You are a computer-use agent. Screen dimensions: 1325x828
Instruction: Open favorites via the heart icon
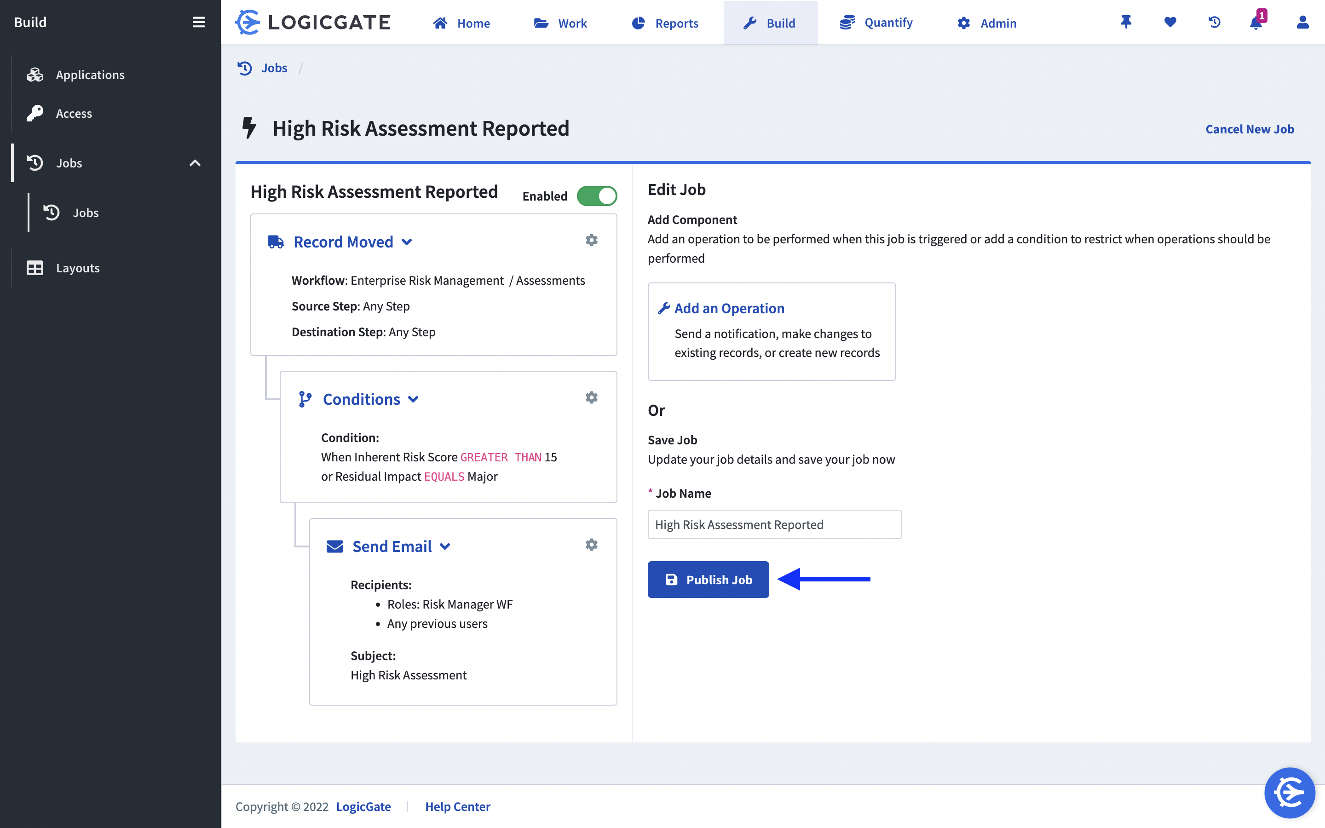pyautogui.click(x=1170, y=23)
